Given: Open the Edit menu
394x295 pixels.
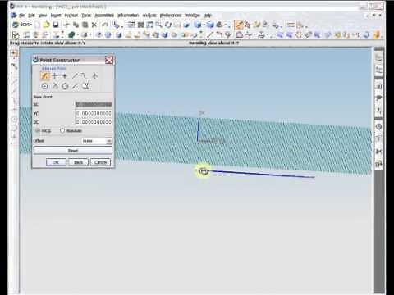Looking at the screenshot, I should (31, 16).
